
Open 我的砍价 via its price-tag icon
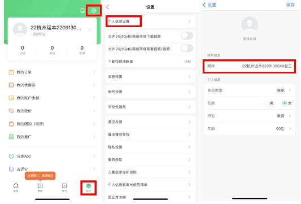11,111
